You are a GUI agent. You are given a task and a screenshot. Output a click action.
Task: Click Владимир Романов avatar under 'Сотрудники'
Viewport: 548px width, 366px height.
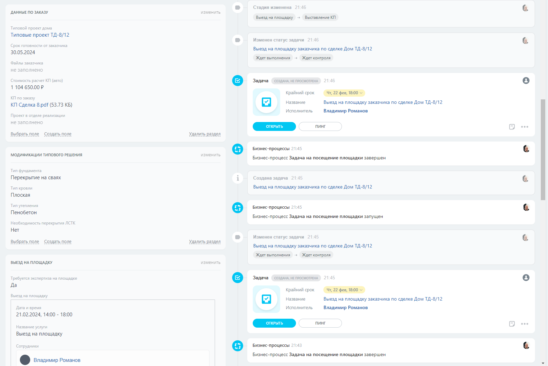(25, 360)
